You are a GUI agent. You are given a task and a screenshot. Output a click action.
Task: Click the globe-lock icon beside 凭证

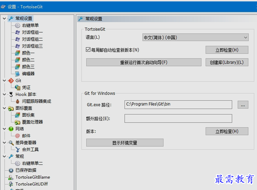[18, 88]
